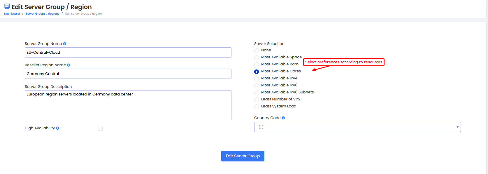Image resolution: width=488 pixels, height=174 pixels.
Task: Choose Most Available Space radio button
Action: (257, 58)
